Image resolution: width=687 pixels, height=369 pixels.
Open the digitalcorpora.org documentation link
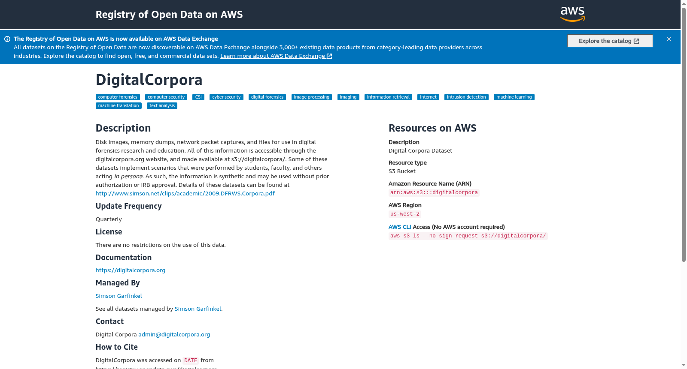(x=131, y=270)
